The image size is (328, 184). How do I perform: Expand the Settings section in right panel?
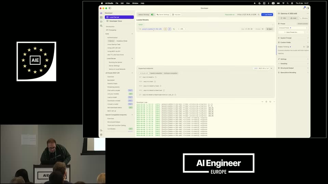(293, 59)
